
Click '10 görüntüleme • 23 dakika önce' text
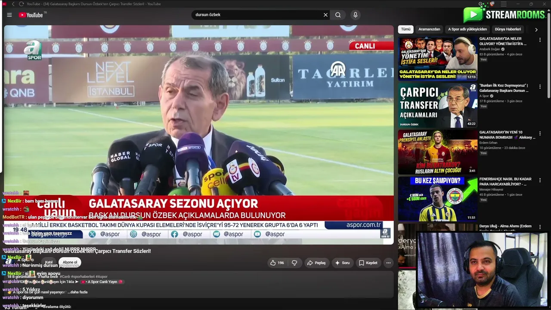tap(502, 148)
